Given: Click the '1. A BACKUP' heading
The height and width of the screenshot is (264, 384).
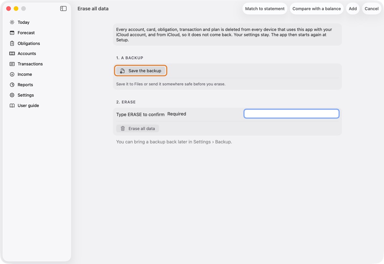Looking at the screenshot, I should coord(130,58).
